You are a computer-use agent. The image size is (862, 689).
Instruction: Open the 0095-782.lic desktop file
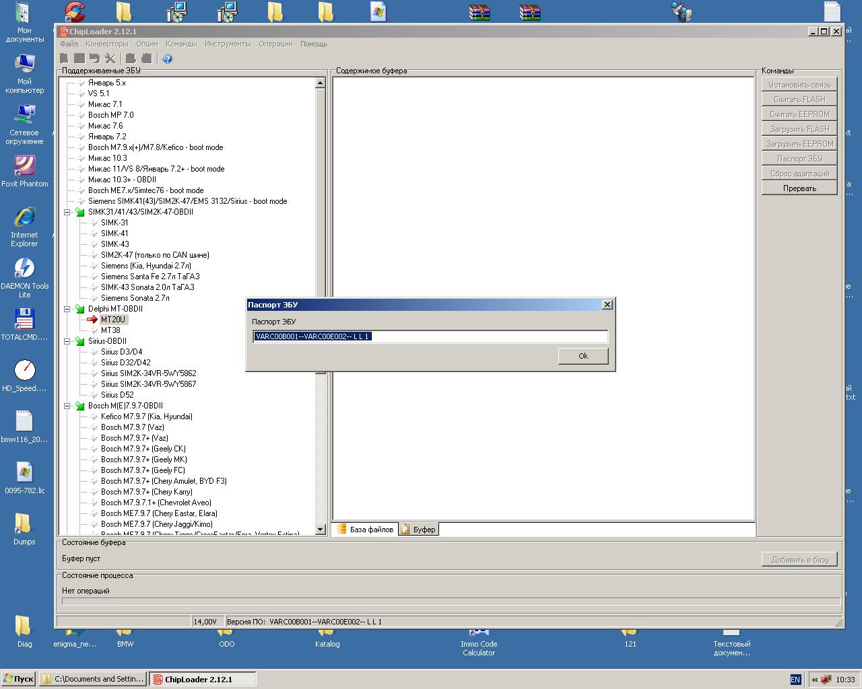pos(24,478)
